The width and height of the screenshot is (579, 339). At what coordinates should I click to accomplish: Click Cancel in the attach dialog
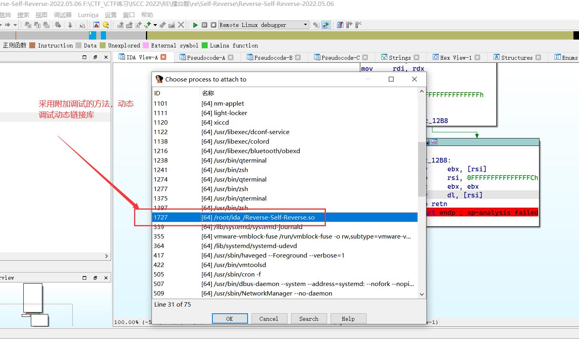269,318
